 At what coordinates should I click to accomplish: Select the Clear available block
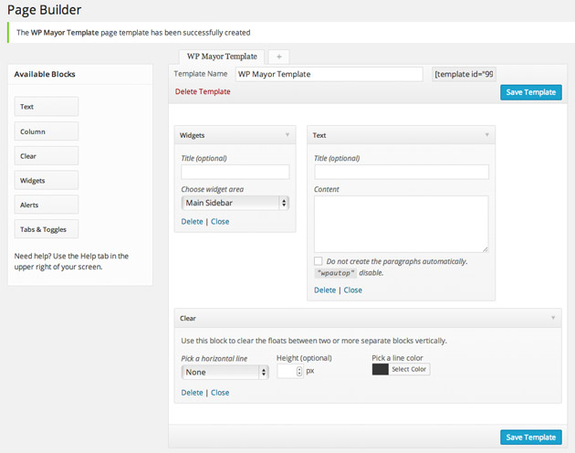pos(47,156)
